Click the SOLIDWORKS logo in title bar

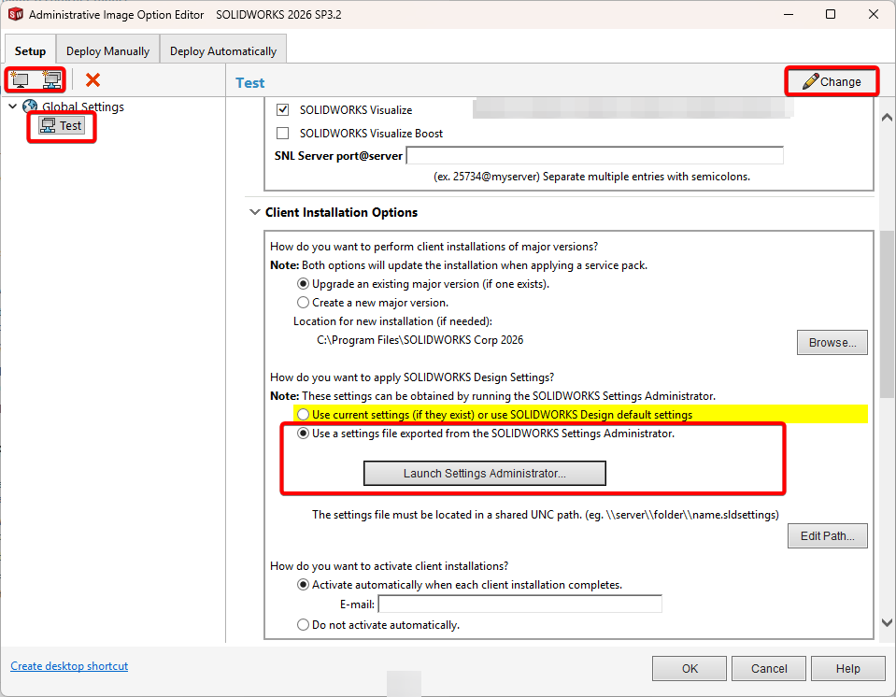16,14
